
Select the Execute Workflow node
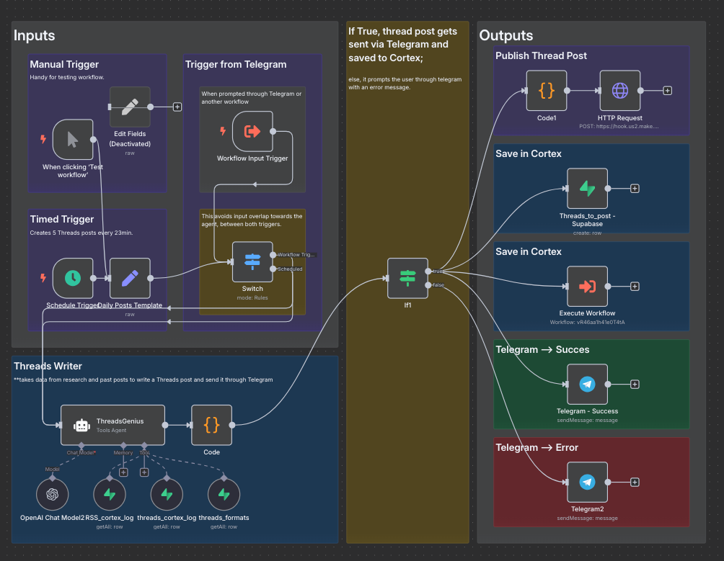click(587, 287)
